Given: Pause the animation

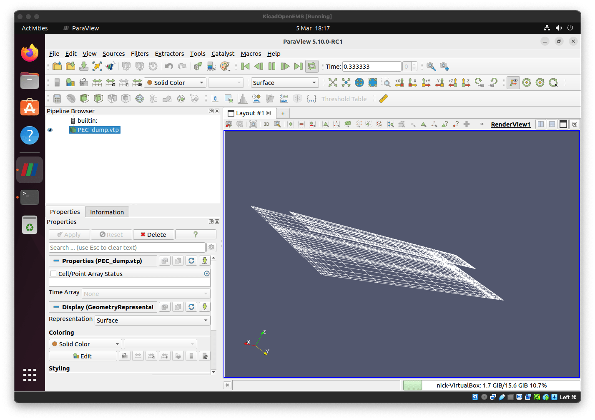Looking at the screenshot, I should click(x=272, y=66).
